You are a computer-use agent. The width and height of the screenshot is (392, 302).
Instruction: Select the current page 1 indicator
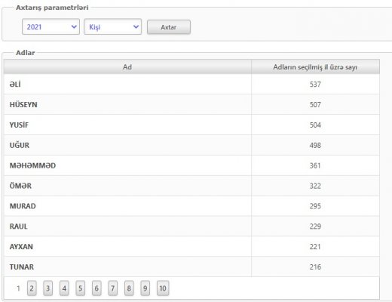point(18,288)
